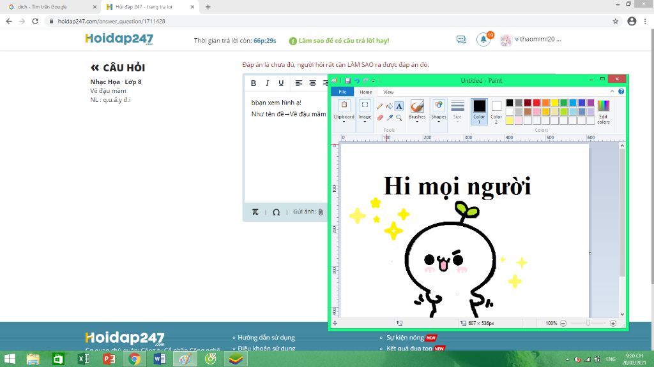
Task: Open Paint Help question mark icon
Action: [x=621, y=92]
